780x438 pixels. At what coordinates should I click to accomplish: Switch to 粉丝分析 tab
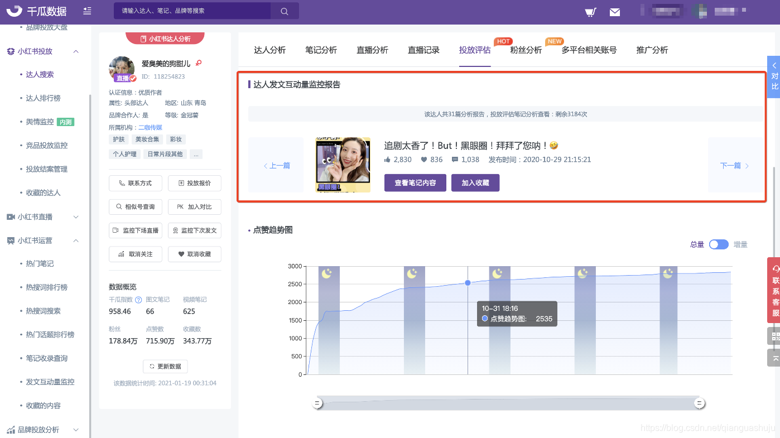526,50
